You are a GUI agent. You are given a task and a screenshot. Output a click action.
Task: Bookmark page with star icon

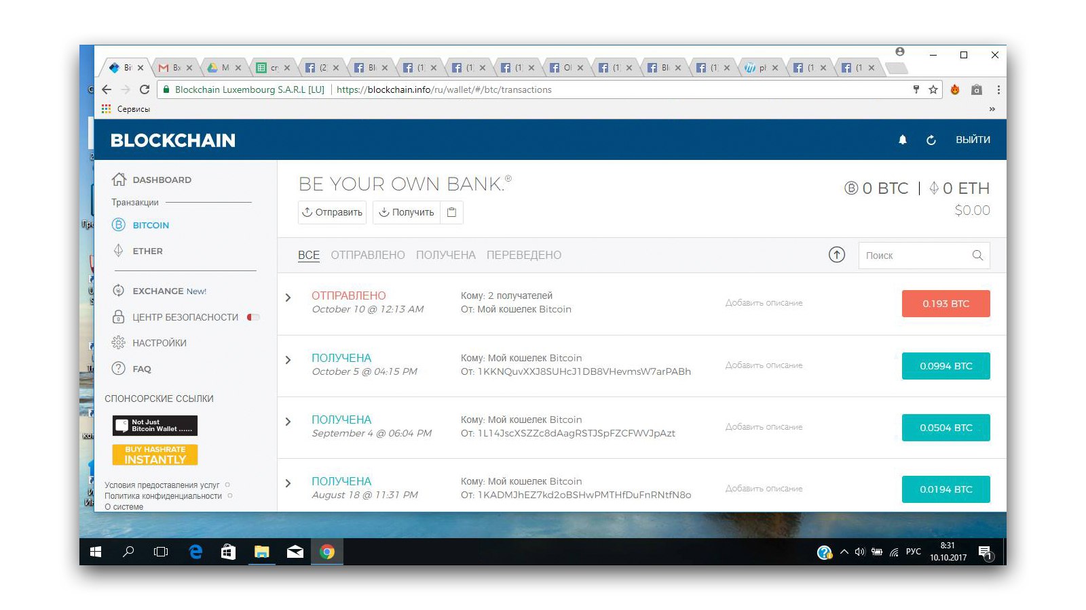click(933, 89)
